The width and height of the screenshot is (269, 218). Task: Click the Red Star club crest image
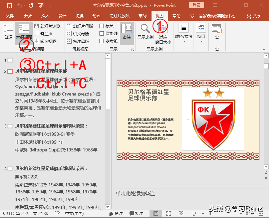click(213, 119)
